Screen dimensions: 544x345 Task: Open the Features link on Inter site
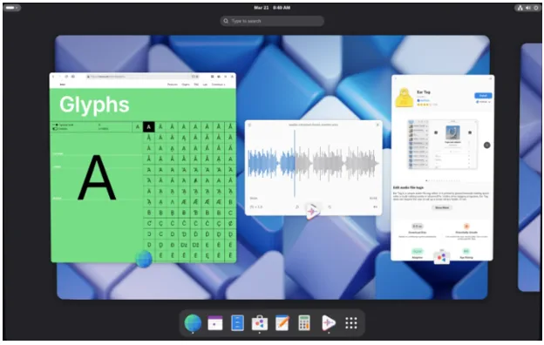coord(173,85)
